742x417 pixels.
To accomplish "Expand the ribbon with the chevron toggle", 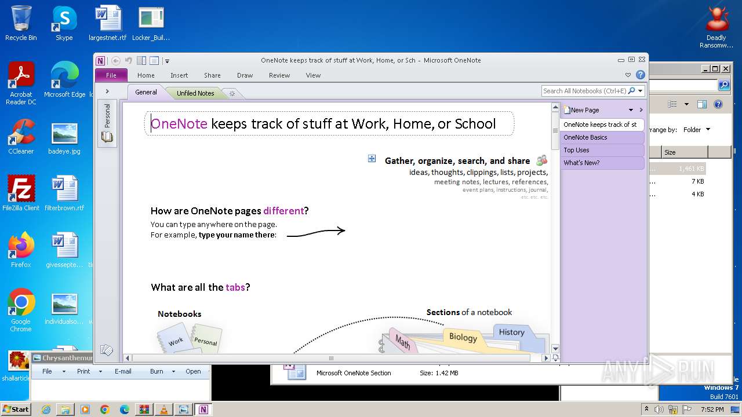I will click(628, 75).
